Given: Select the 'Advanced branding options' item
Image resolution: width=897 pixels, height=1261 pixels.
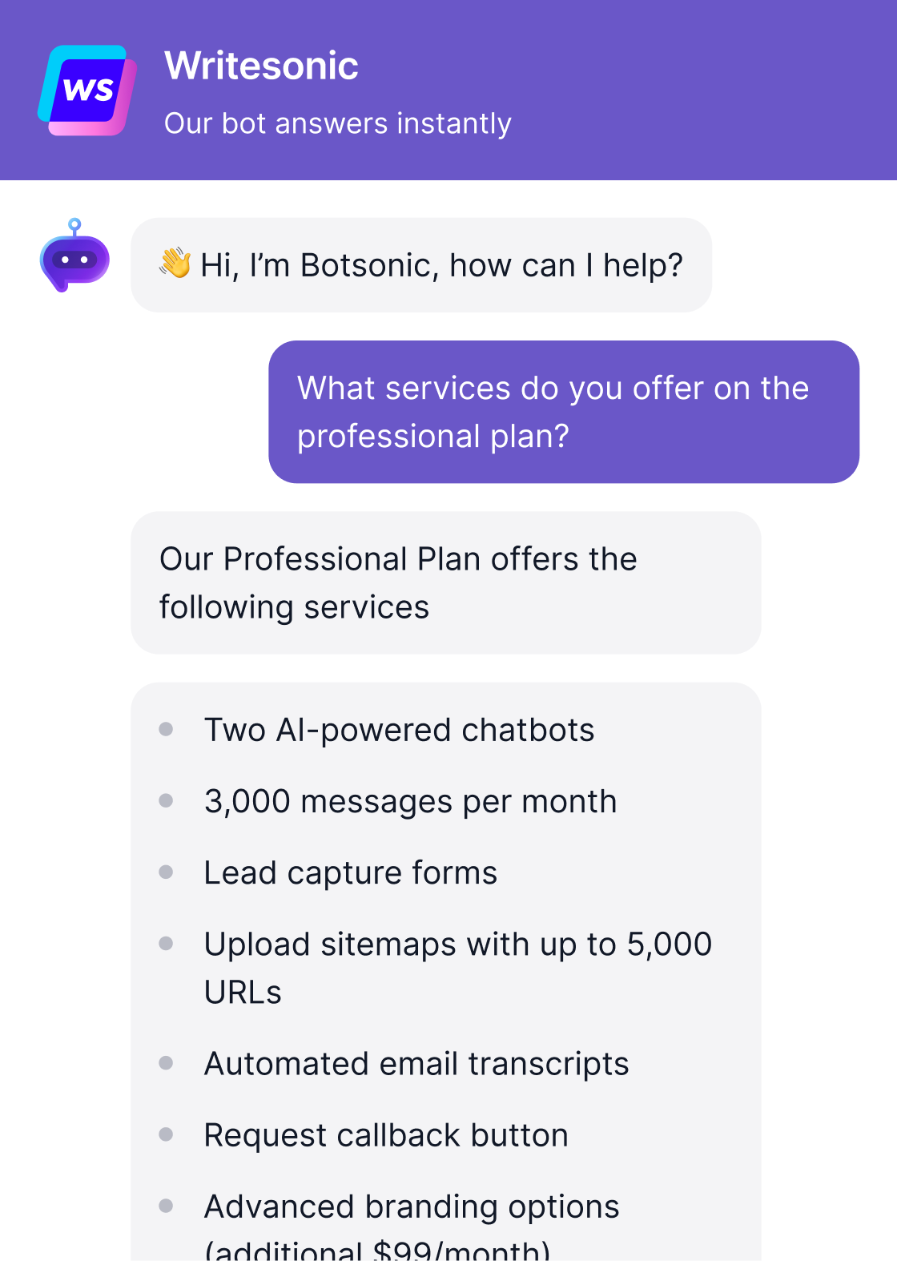Looking at the screenshot, I should tap(412, 1207).
